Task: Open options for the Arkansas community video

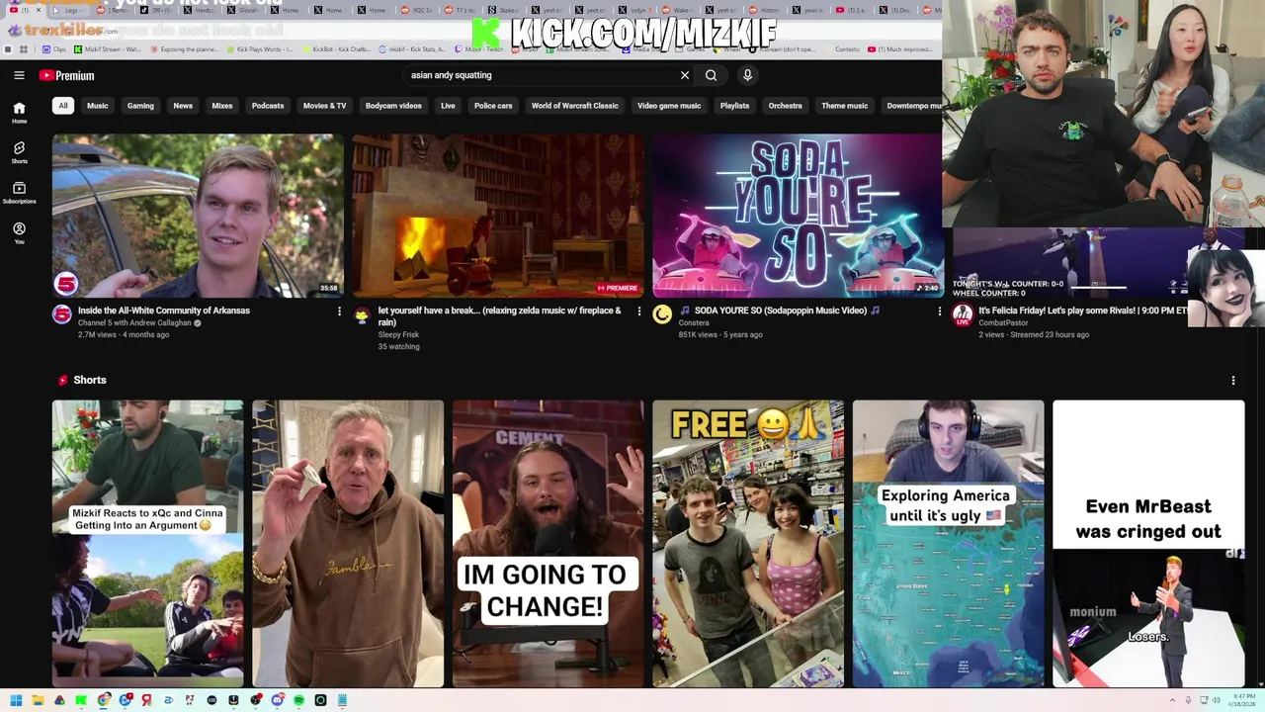Action: point(339,311)
